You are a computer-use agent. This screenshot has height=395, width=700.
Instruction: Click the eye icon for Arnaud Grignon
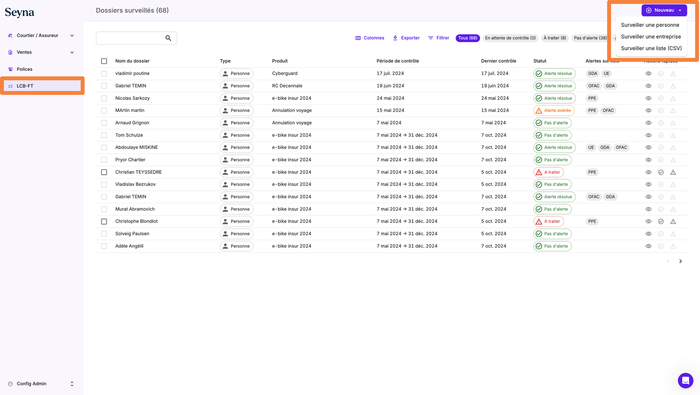[x=648, y=123]
